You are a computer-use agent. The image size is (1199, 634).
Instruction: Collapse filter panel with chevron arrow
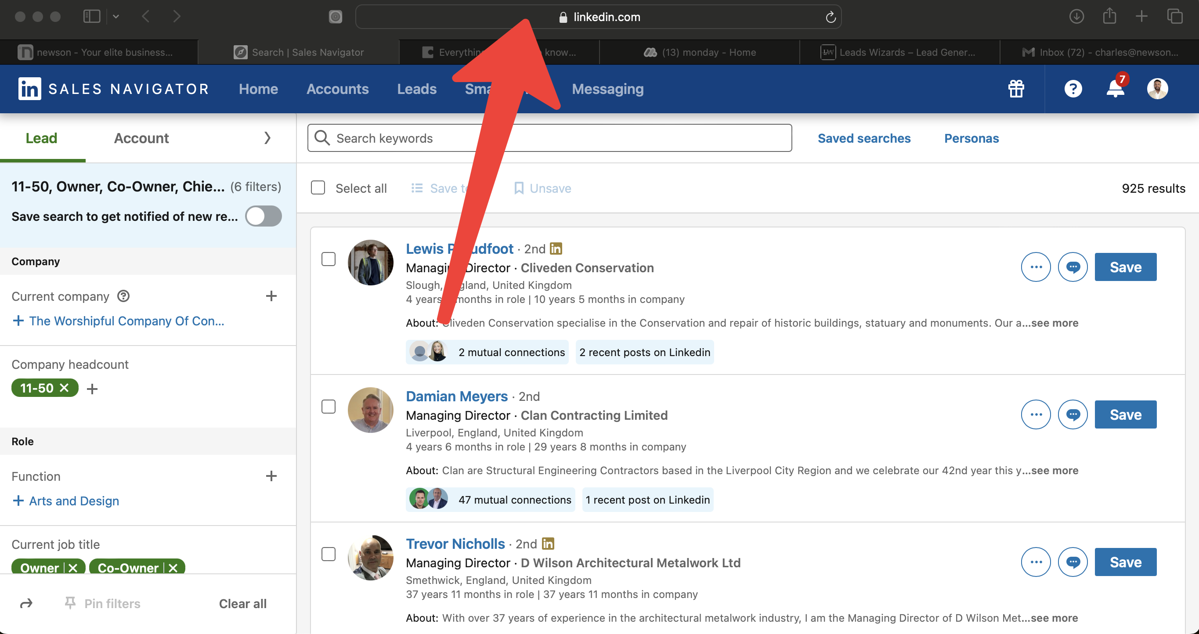[x=267, y=138]
